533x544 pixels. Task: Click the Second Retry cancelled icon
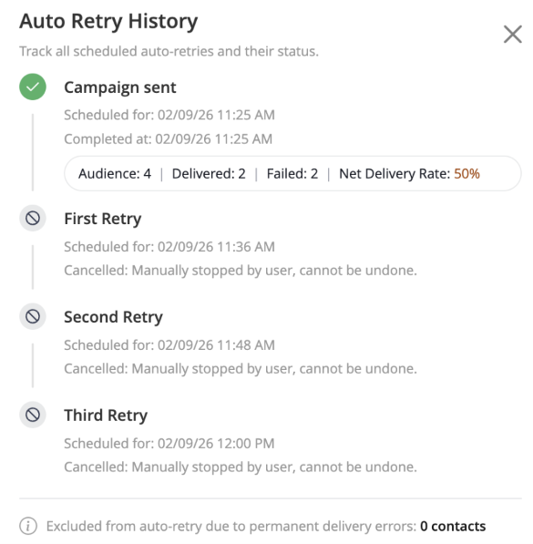coord(33,316)
